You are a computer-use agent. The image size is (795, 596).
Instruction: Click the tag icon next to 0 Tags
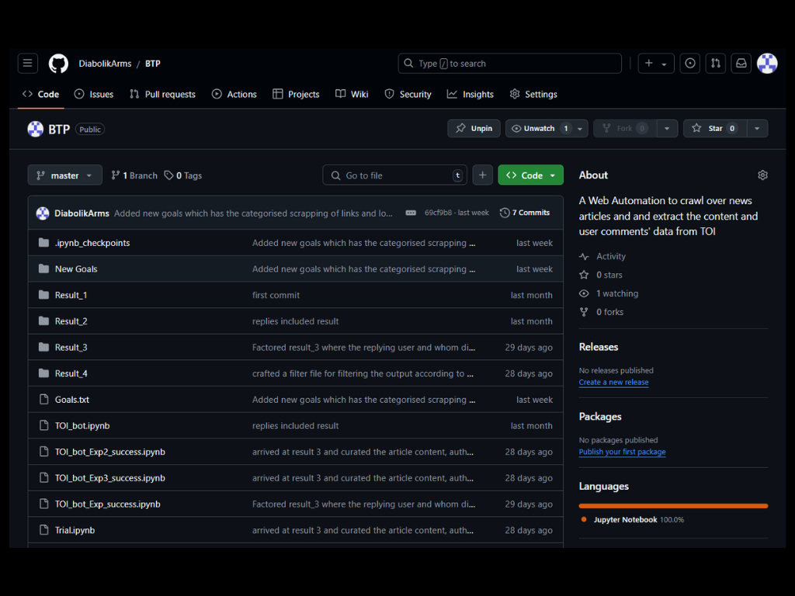click(x=168, y=175)
